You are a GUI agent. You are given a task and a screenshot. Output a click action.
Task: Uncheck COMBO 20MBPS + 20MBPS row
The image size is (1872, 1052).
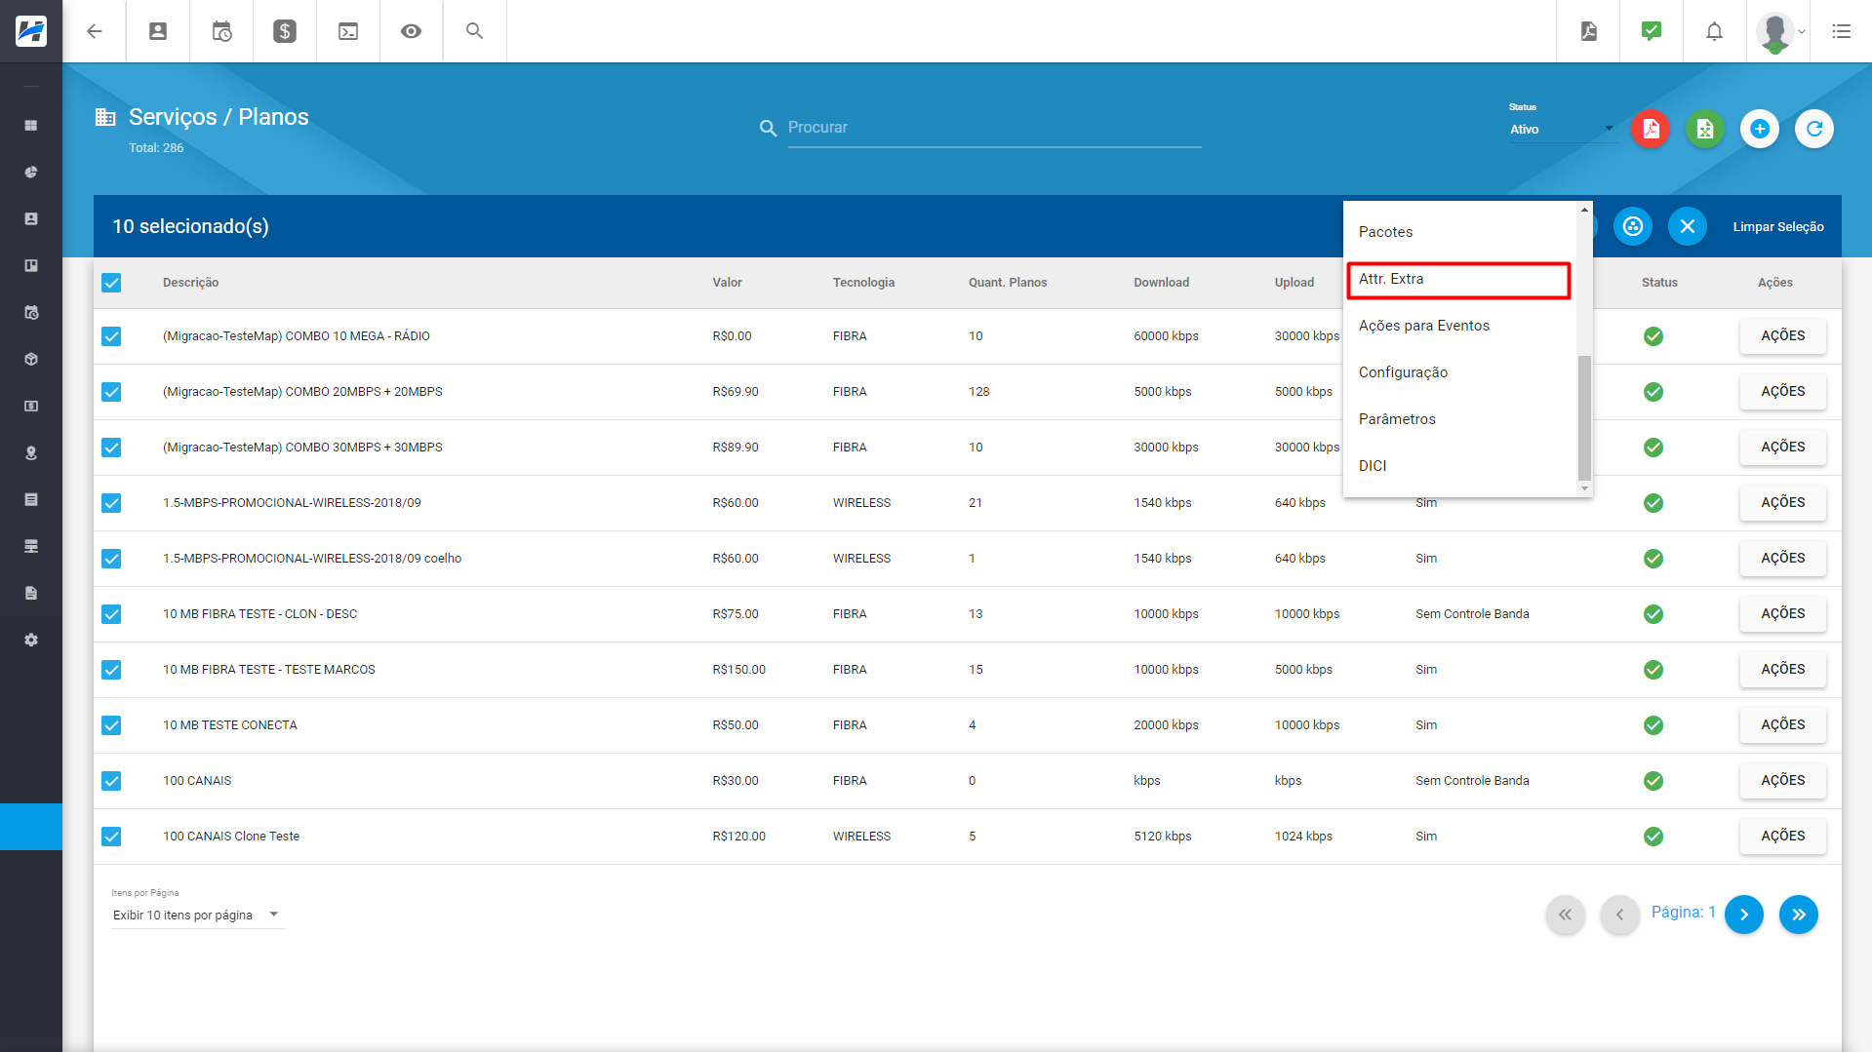111,392
